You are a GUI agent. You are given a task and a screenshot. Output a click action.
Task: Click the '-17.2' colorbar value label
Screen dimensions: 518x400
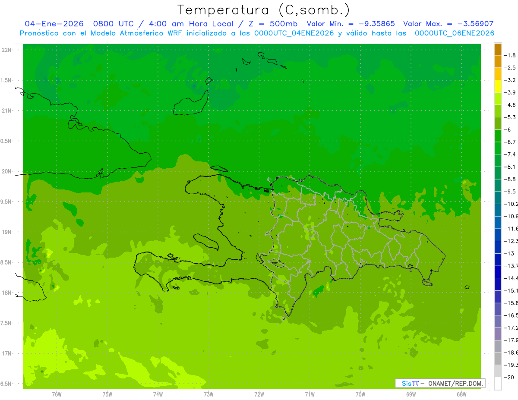pyautogui.click(x=511, y=328)
